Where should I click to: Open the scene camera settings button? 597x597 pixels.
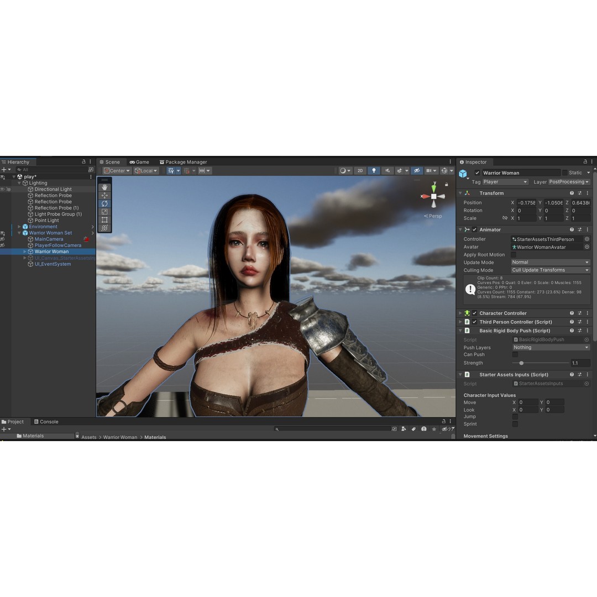coord(431,171)
